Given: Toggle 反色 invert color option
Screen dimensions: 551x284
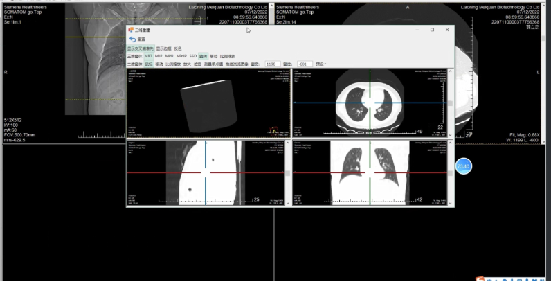Looking at the screenshot, I should point(178,48).
